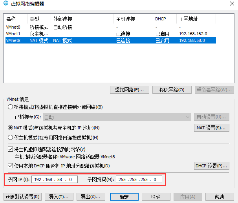Viewport: 238px width, 203px height.
Task: Click the 名称 column header
Action: click(x=15, y=19)
